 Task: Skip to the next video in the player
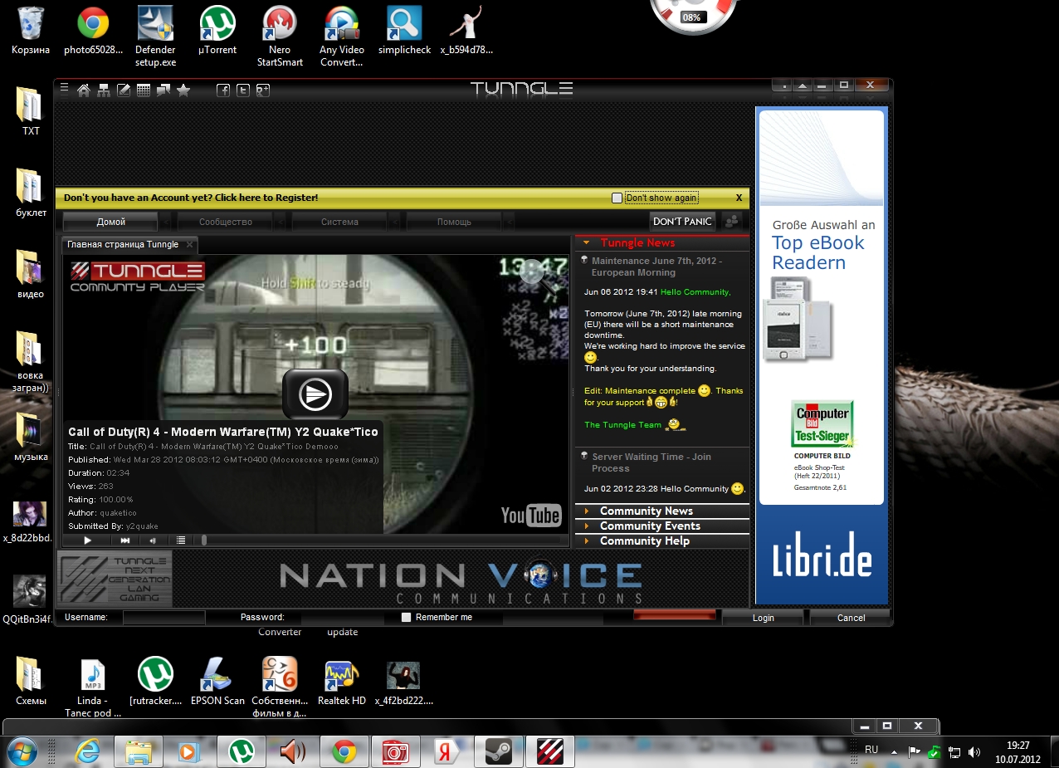pos(125,540)
